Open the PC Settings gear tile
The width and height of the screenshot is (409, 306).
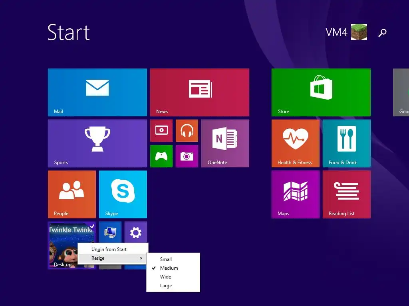(x=136, y=232)
